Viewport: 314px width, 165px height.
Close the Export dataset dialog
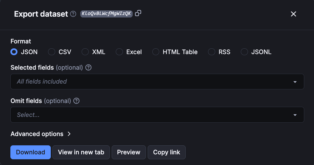294,14
